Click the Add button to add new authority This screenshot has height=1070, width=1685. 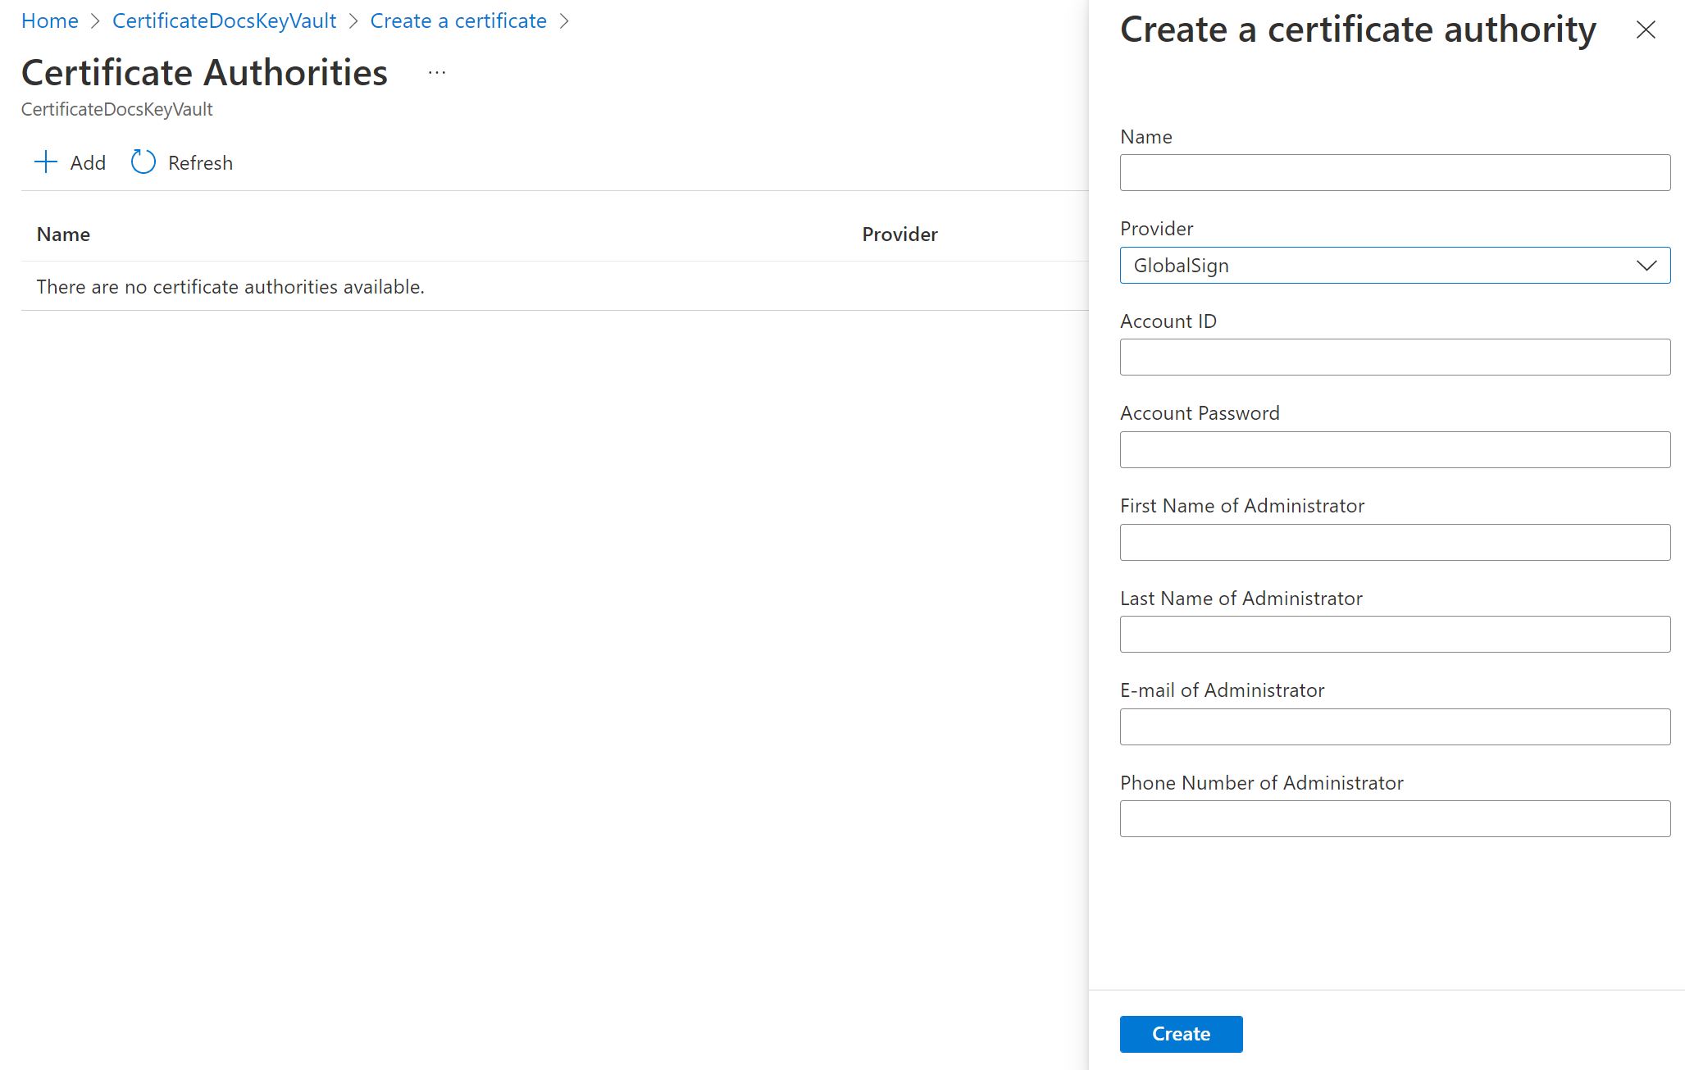pos(70,162)
